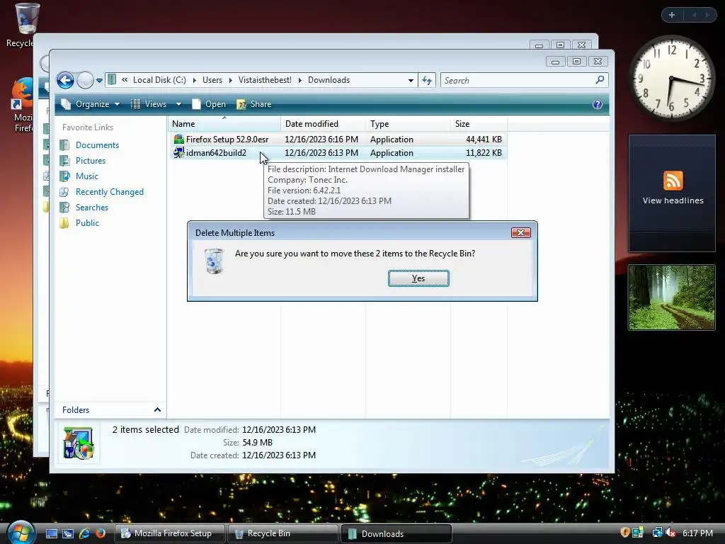Click Local Disk (C:) in address path
The image size is (725, 544).
point(159,80)
